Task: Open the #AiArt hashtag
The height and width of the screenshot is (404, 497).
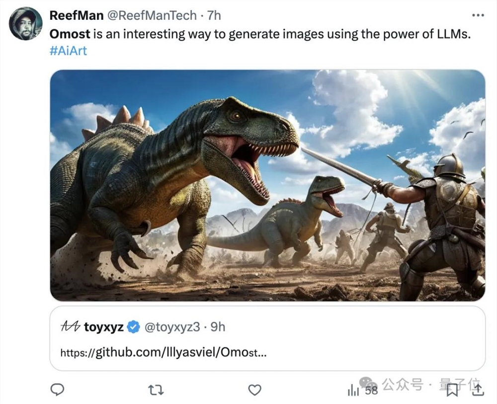Action: click(68, 50)
